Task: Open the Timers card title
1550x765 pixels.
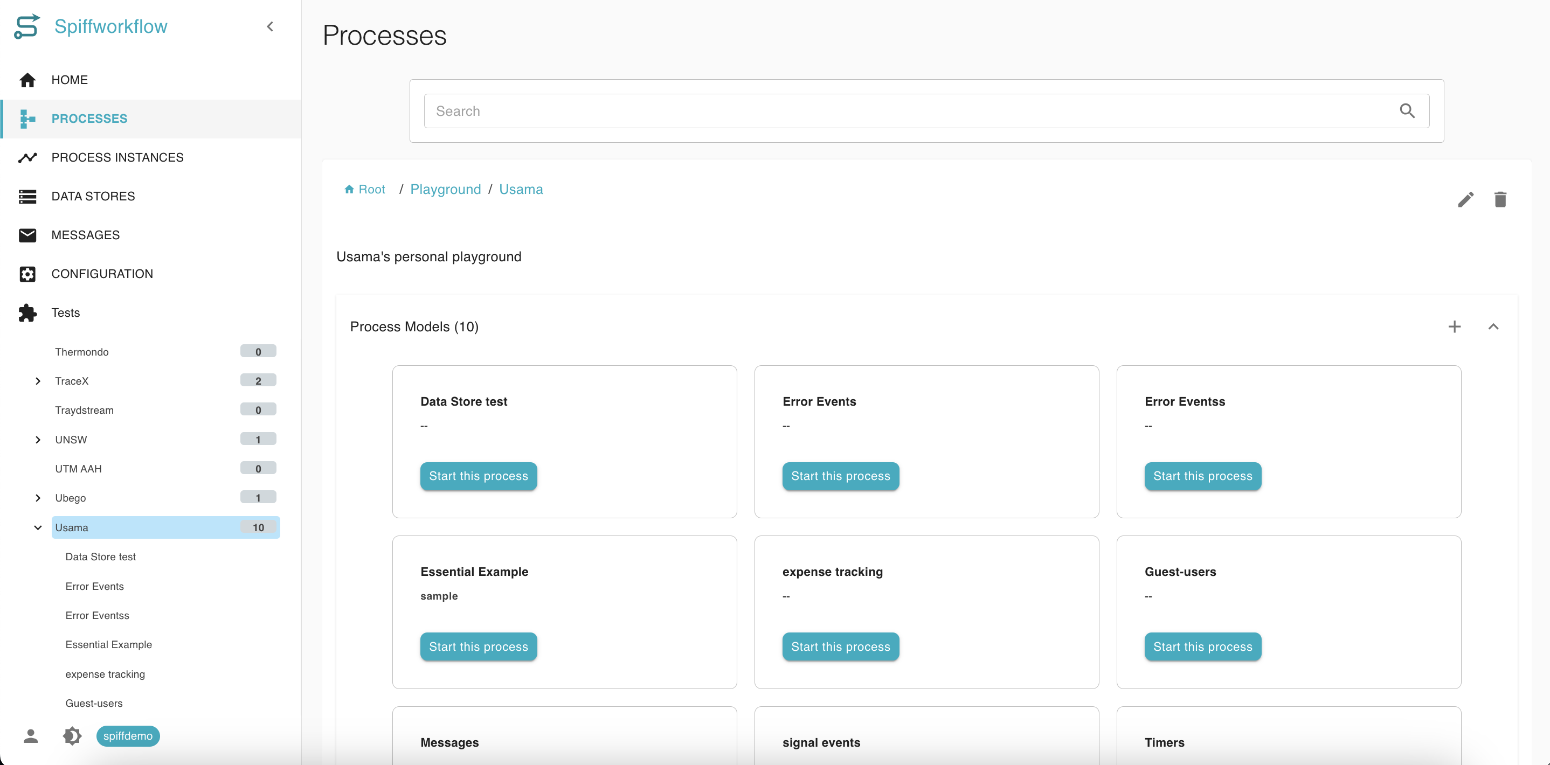Action: pos(1164,743)
